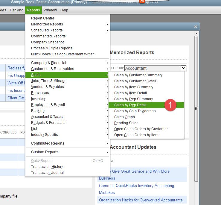Click the vertical scrollbar thumb
221x205 pixels.
(x=196, y=109)
